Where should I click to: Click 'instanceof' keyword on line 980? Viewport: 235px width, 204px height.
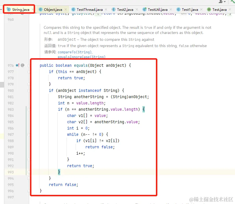coord(90,91)
